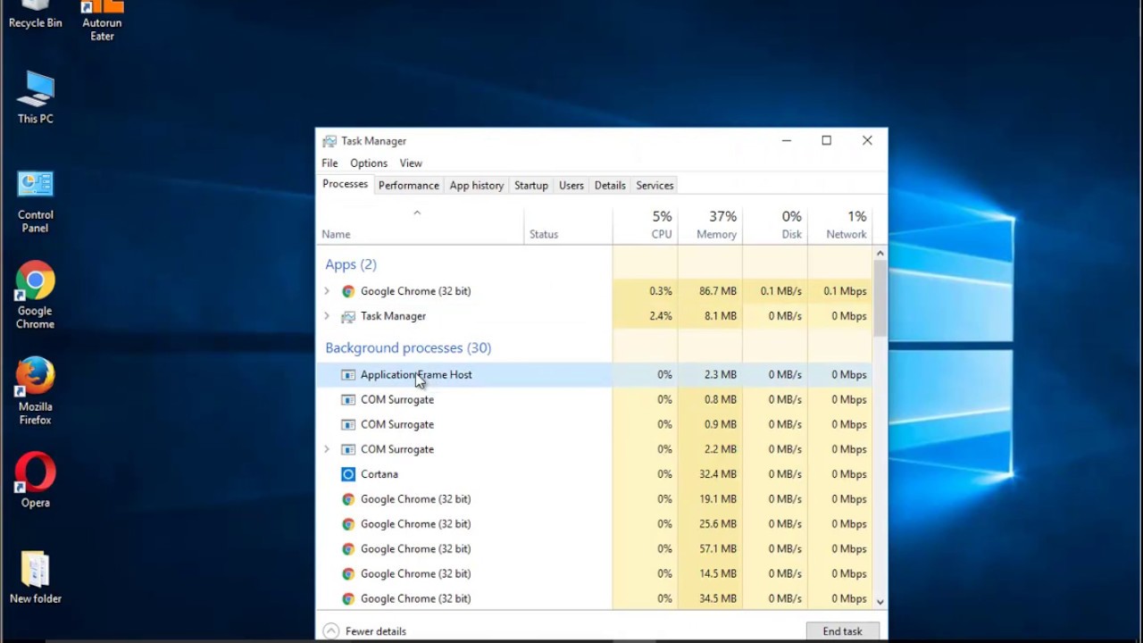
Task: Select the Google Chrome desktop shortcut
Action: (35, 296)
